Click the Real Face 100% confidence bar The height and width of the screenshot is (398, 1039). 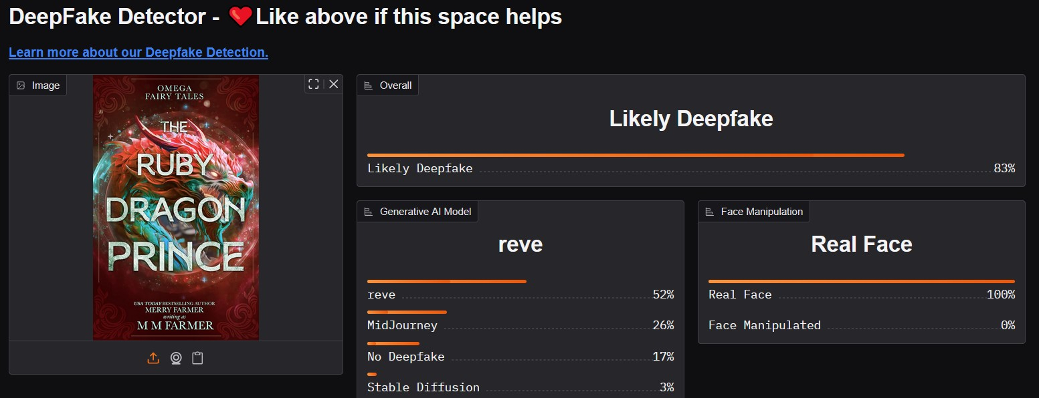click(861, 282)
